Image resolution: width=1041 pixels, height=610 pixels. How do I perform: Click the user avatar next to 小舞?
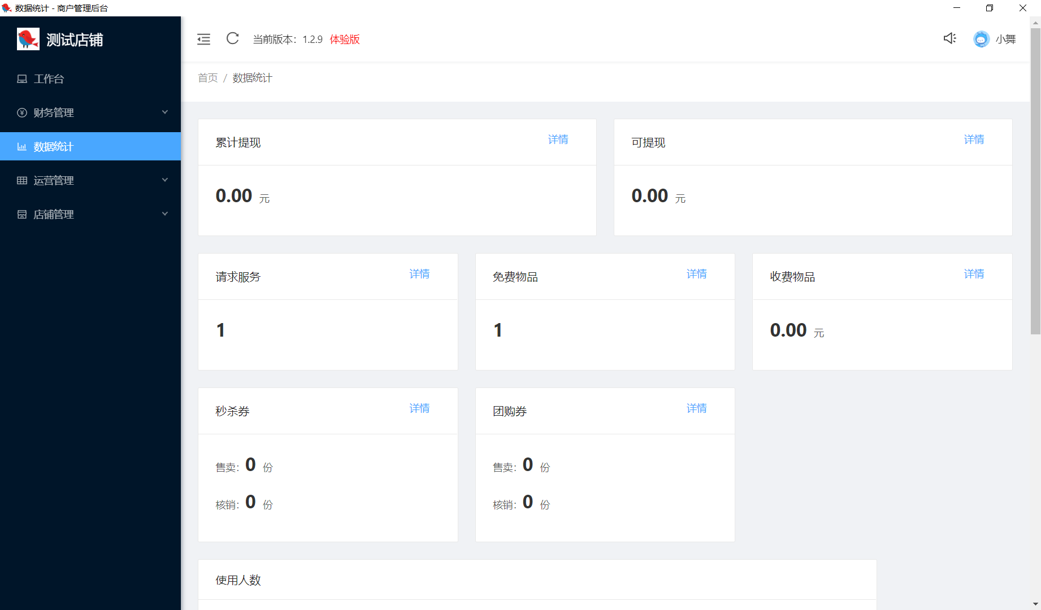pyautogui.click(x=981, y=39)
